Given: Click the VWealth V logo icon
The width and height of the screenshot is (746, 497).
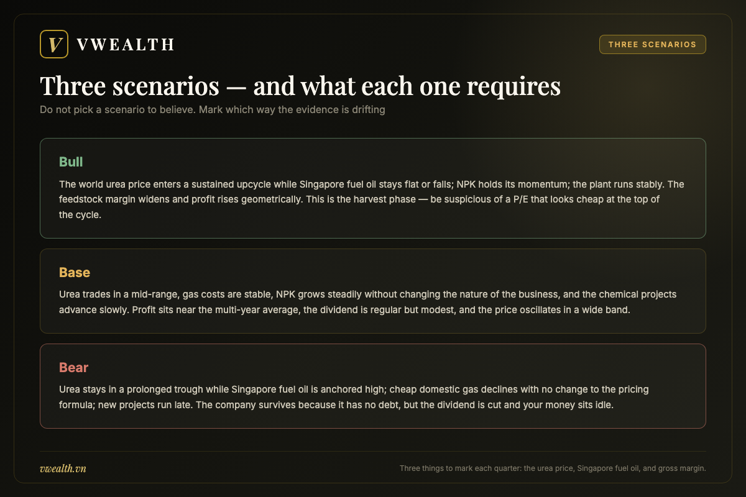Looking at the screenshot, I should click(x=53, y=44).
